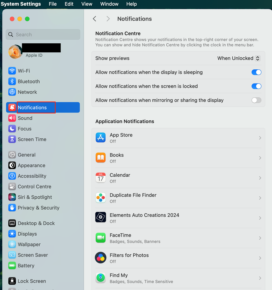Image resolution: width=272 pixels, height=290 pixels.
Task: Open the File menu
Action: tap(53, 4)
